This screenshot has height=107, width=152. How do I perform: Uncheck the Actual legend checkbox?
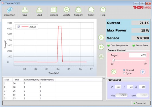pos(19,27)
